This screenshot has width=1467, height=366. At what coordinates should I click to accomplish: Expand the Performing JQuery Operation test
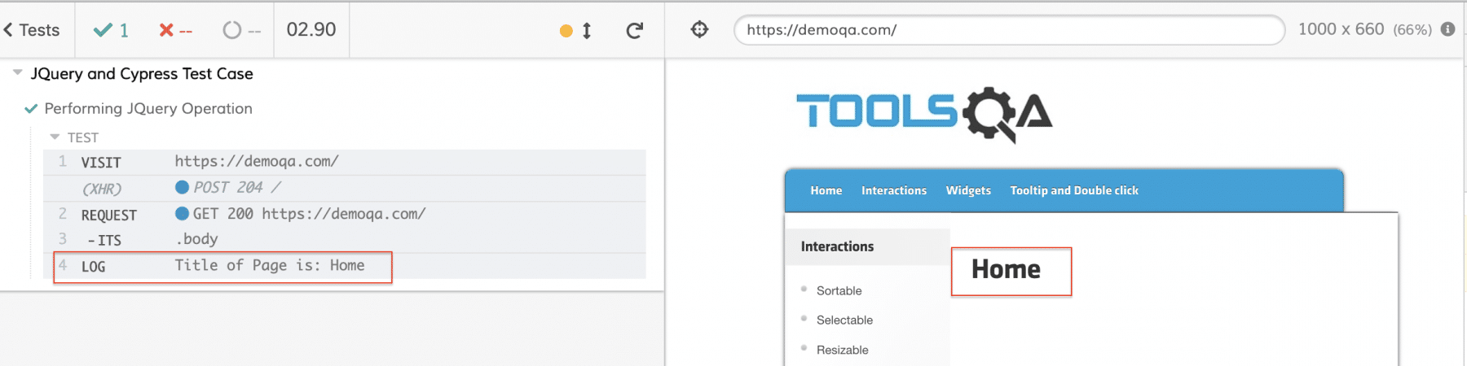click(148, 108)
